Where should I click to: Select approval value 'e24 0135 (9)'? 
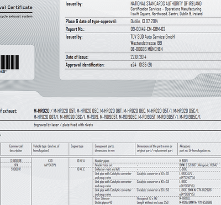pos(141,65)
